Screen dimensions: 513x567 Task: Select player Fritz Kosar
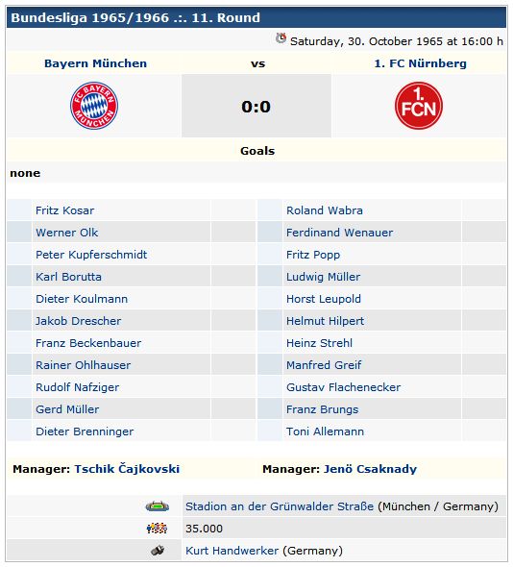(x=64, y=210)
